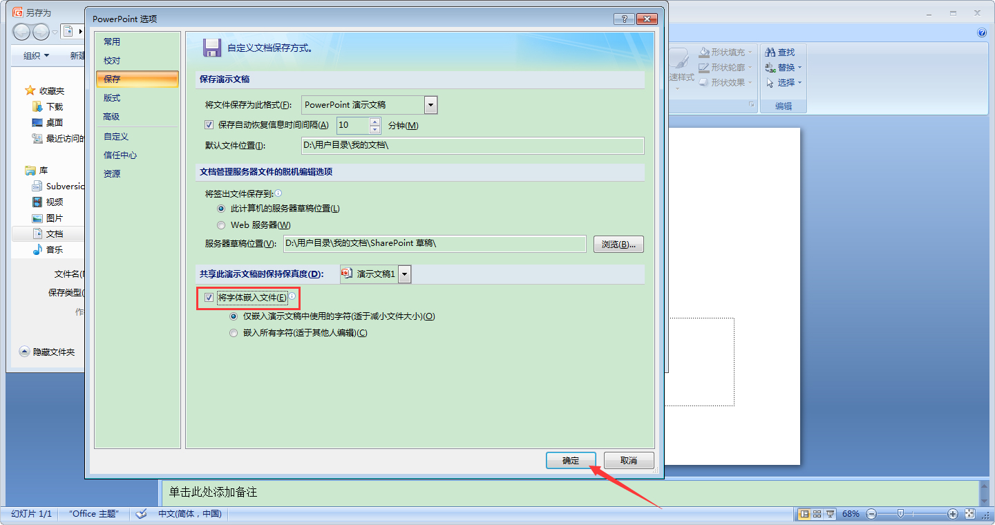
Task: Click the 替换 (Replace) icon
Action: point(782,67)
